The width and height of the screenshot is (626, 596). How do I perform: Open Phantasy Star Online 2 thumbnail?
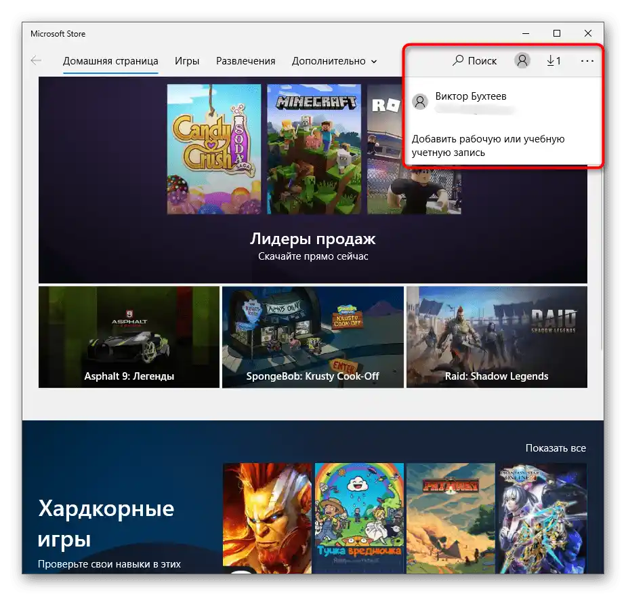click(x=542, y=518)
